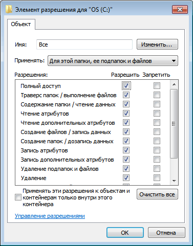Uncheck Разрешить for Чтение атрибутов
The image size is (193, 246).
pyautogui.click(x=126, y=113)
